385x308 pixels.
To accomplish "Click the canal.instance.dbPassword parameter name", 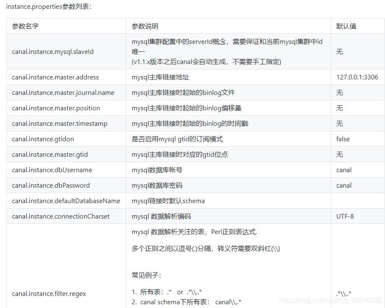I will pos(51,186).
